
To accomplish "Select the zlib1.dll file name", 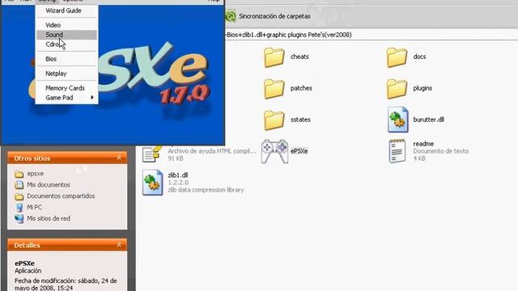I will click(178, 175).
